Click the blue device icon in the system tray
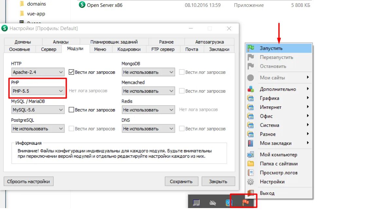377x212 pixels. [229, 203]
